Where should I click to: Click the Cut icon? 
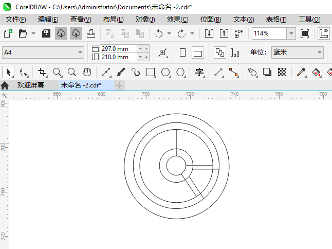click(x=110, y=33)
